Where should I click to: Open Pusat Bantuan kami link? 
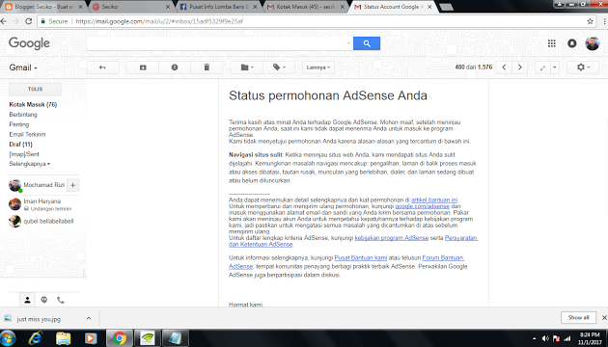[361, 257]
